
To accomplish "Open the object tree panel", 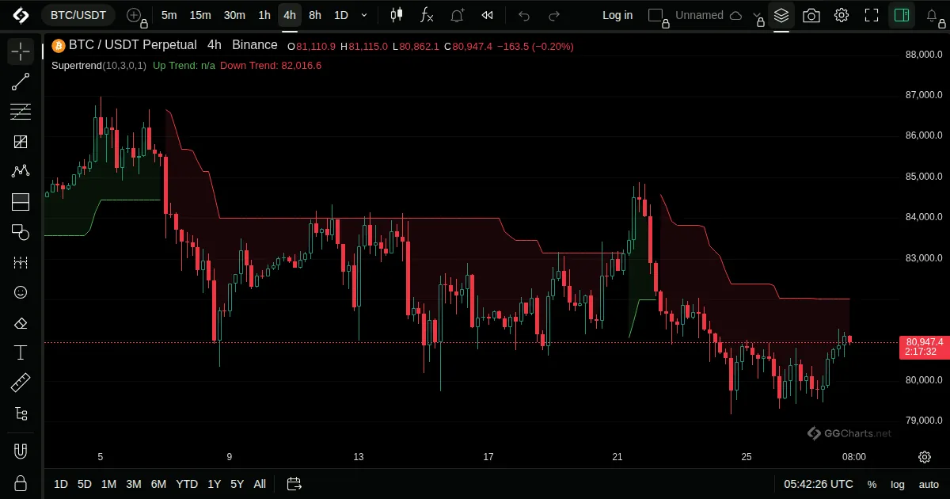I will point(21,413).
